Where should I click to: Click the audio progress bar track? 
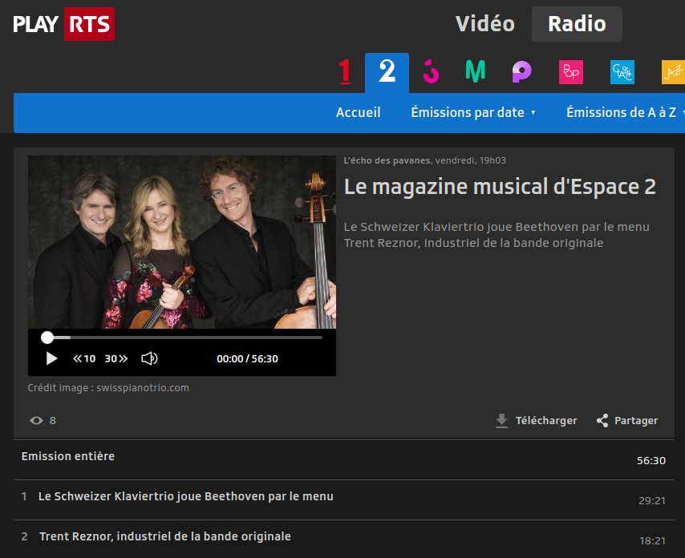coord(184,338)
